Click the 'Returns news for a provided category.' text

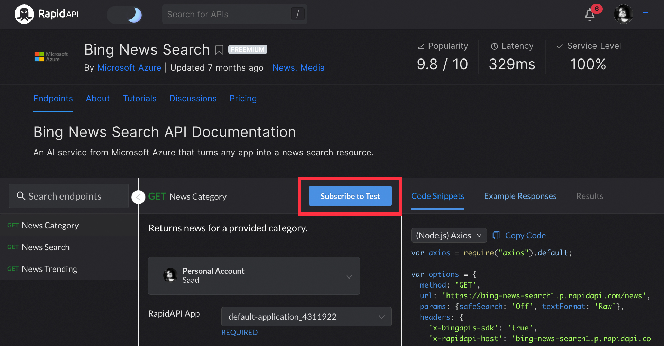coord(228,228)
